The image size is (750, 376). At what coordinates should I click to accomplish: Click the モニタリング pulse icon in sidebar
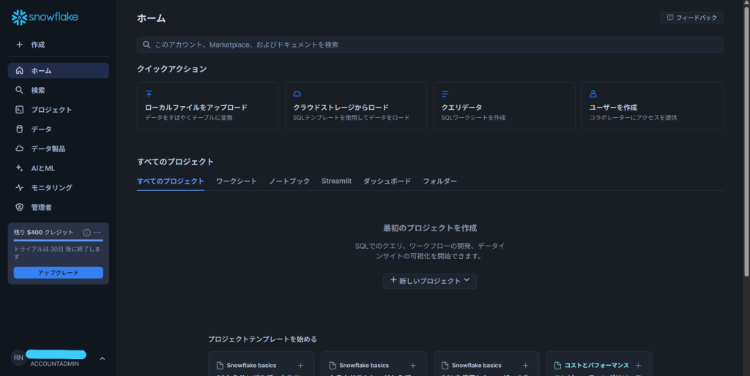pos(19,188)
